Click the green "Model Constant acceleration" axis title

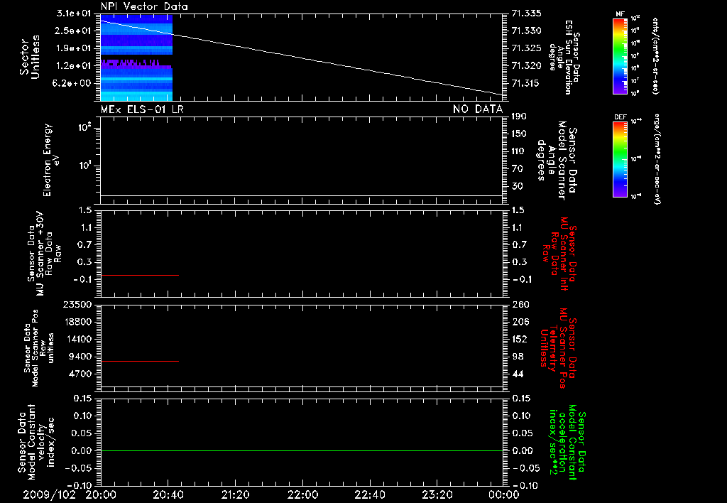coord(567,443)
